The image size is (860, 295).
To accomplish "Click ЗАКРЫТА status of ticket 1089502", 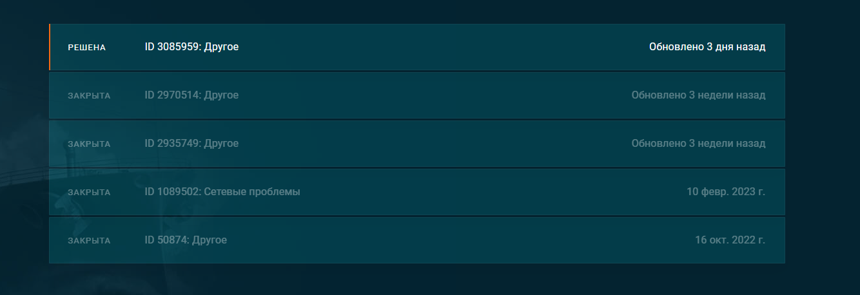I will point(89,193).
